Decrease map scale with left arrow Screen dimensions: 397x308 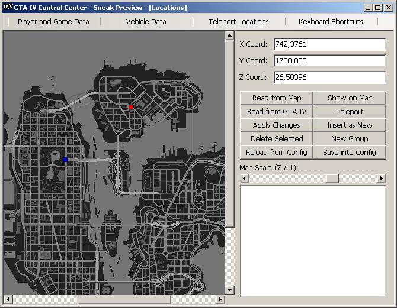point(245,179)
